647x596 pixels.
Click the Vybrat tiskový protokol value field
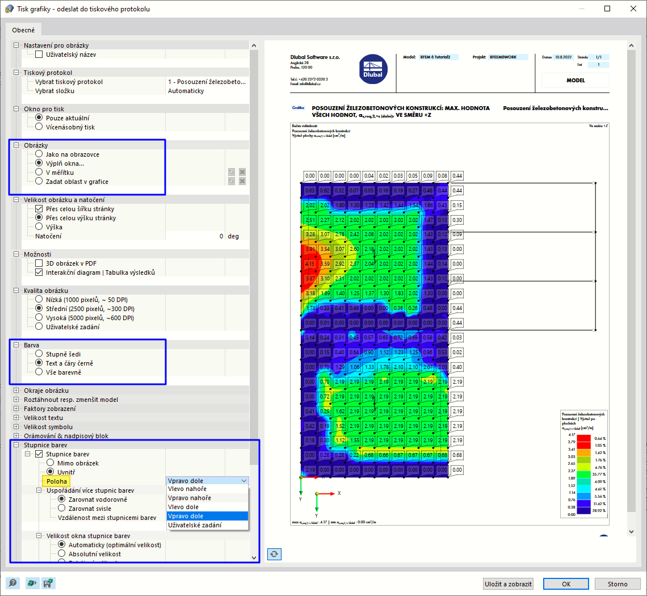tap(207, 82)
